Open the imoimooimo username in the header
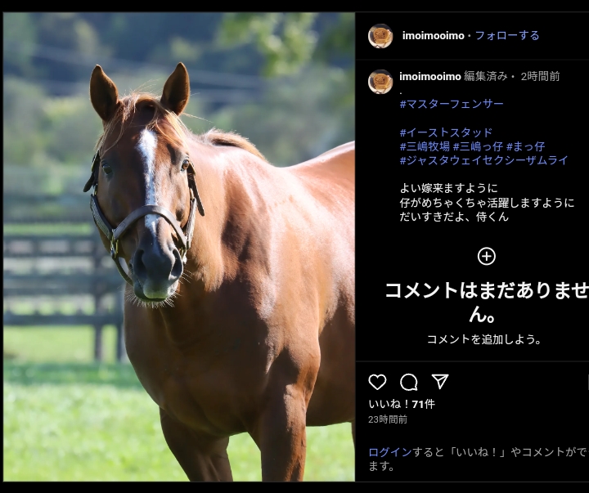Viewport: 589px width, 493px height. click(x=433, y=36)
